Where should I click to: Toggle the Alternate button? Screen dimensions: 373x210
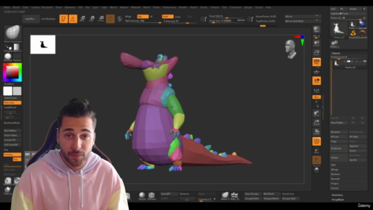[12, 103]
